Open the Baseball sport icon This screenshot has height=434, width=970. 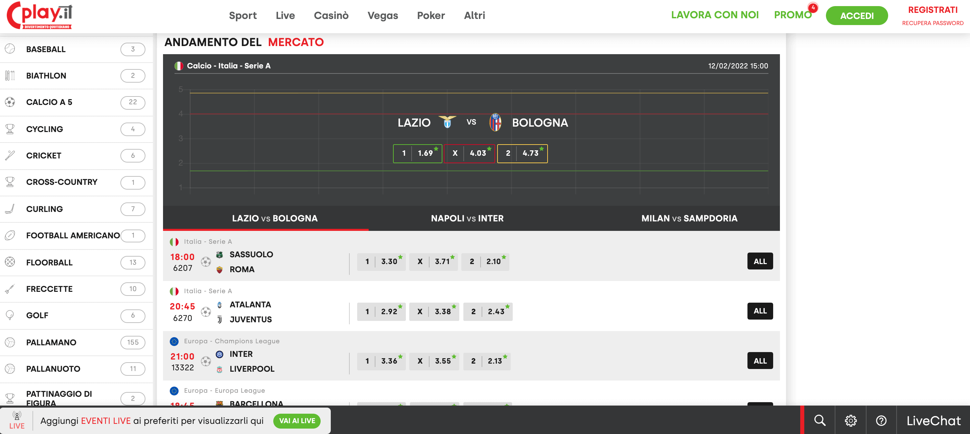pyautogui.click(x=10, y=49)
